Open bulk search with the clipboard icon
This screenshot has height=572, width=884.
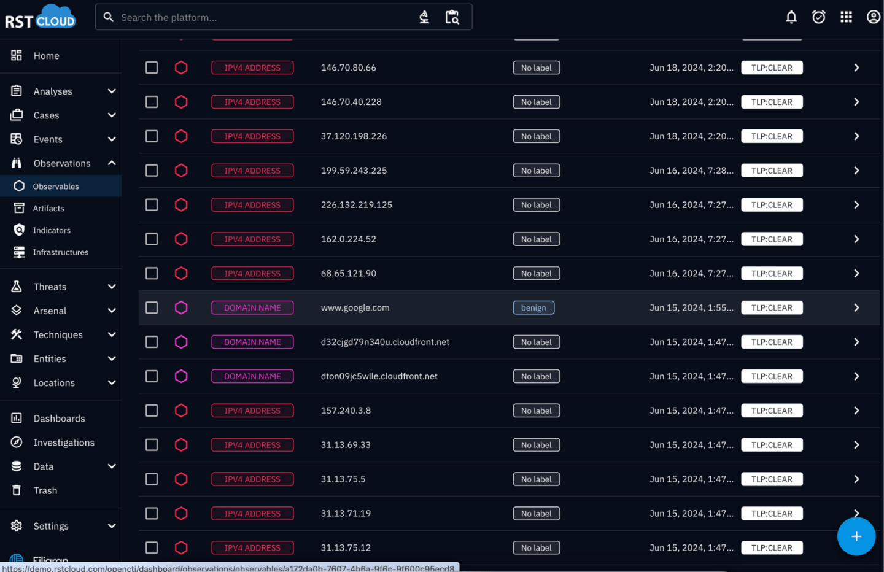click(x=452, y=17)
